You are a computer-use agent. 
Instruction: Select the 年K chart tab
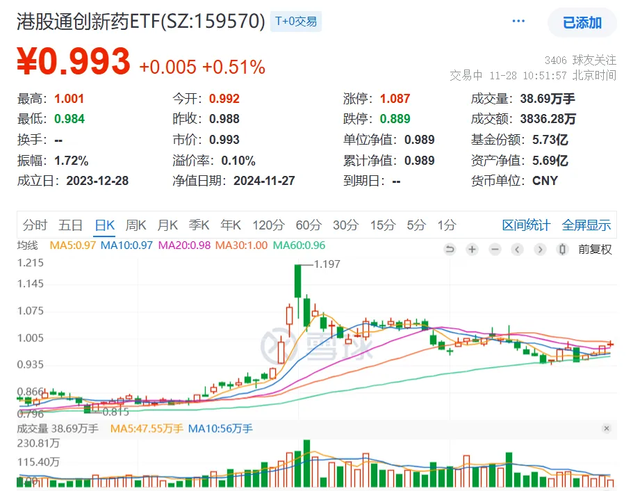[x=231, y=225]
